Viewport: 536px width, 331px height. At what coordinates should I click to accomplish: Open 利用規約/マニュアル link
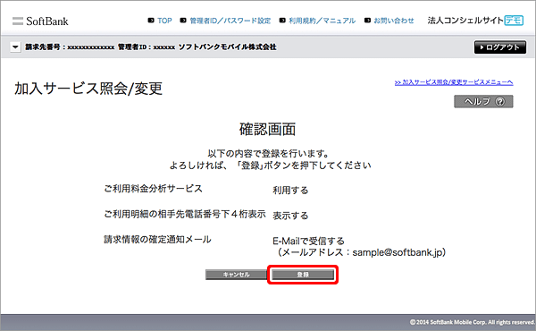(x=322, y=21)
